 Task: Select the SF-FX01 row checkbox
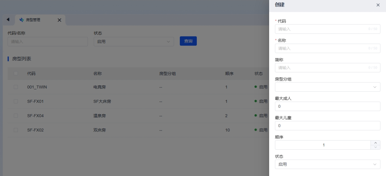pos(16,101)
